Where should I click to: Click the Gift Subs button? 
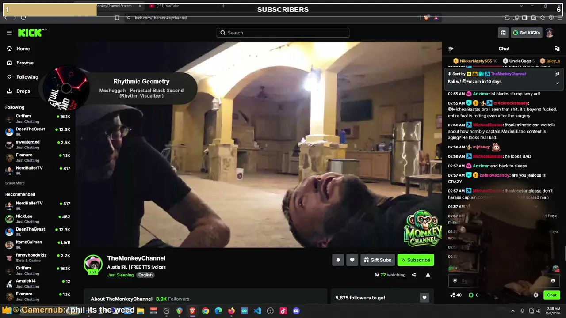pos(378,260)
